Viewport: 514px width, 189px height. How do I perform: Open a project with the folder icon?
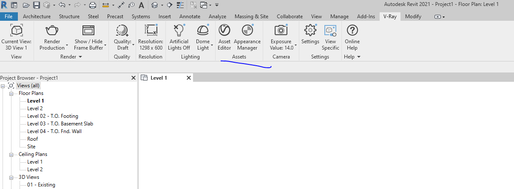pos(26,5)
